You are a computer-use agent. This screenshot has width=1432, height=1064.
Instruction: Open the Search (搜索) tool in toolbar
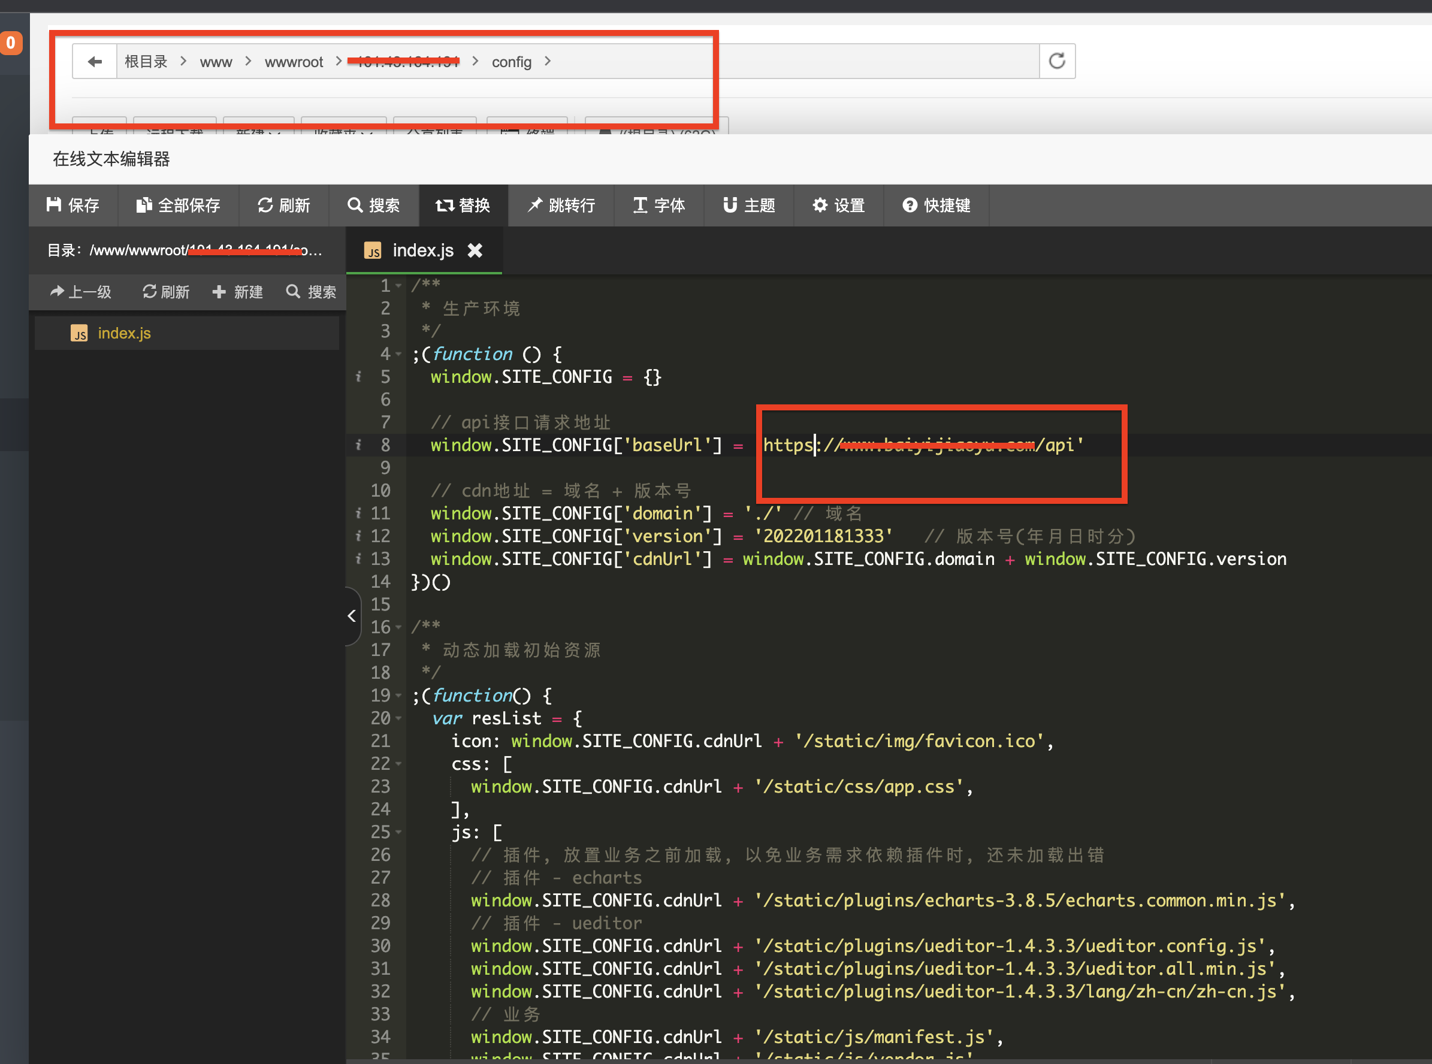tap(374, 205)
